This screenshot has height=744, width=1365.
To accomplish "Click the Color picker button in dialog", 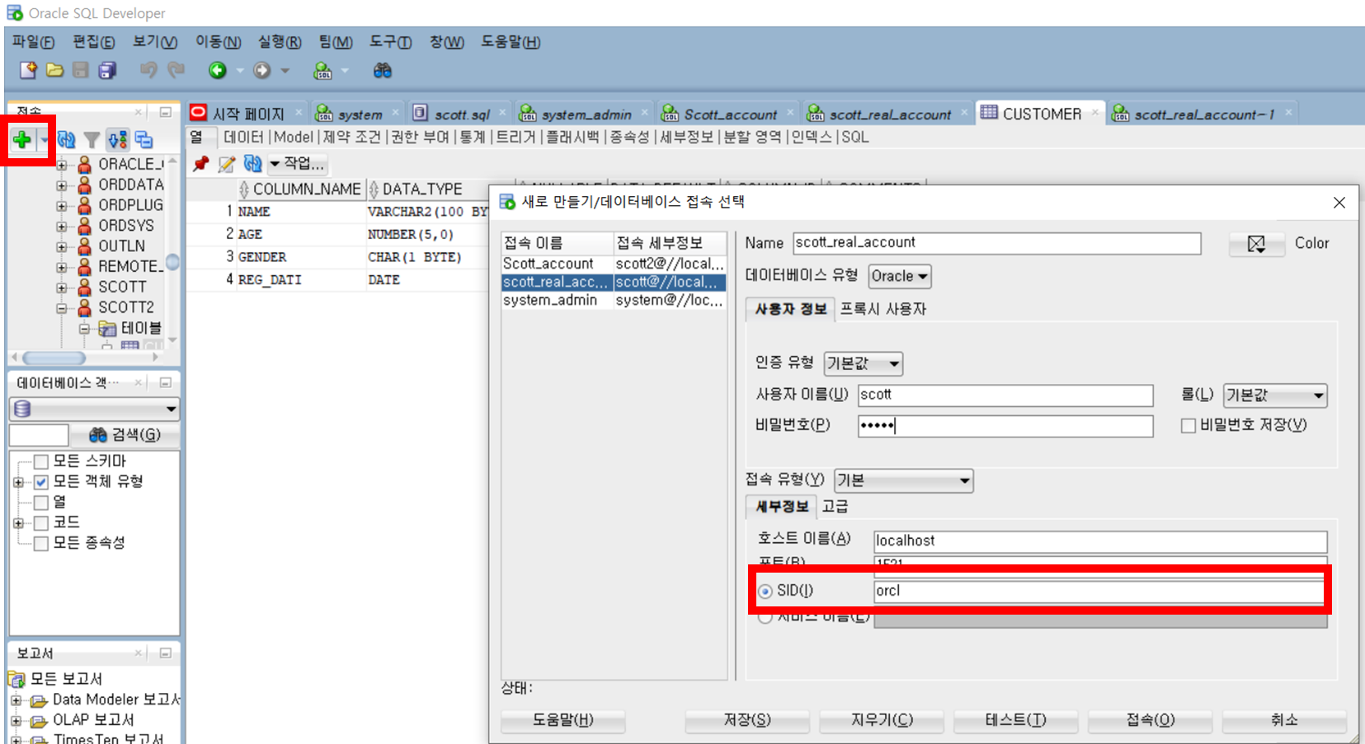I will 1256,244.
